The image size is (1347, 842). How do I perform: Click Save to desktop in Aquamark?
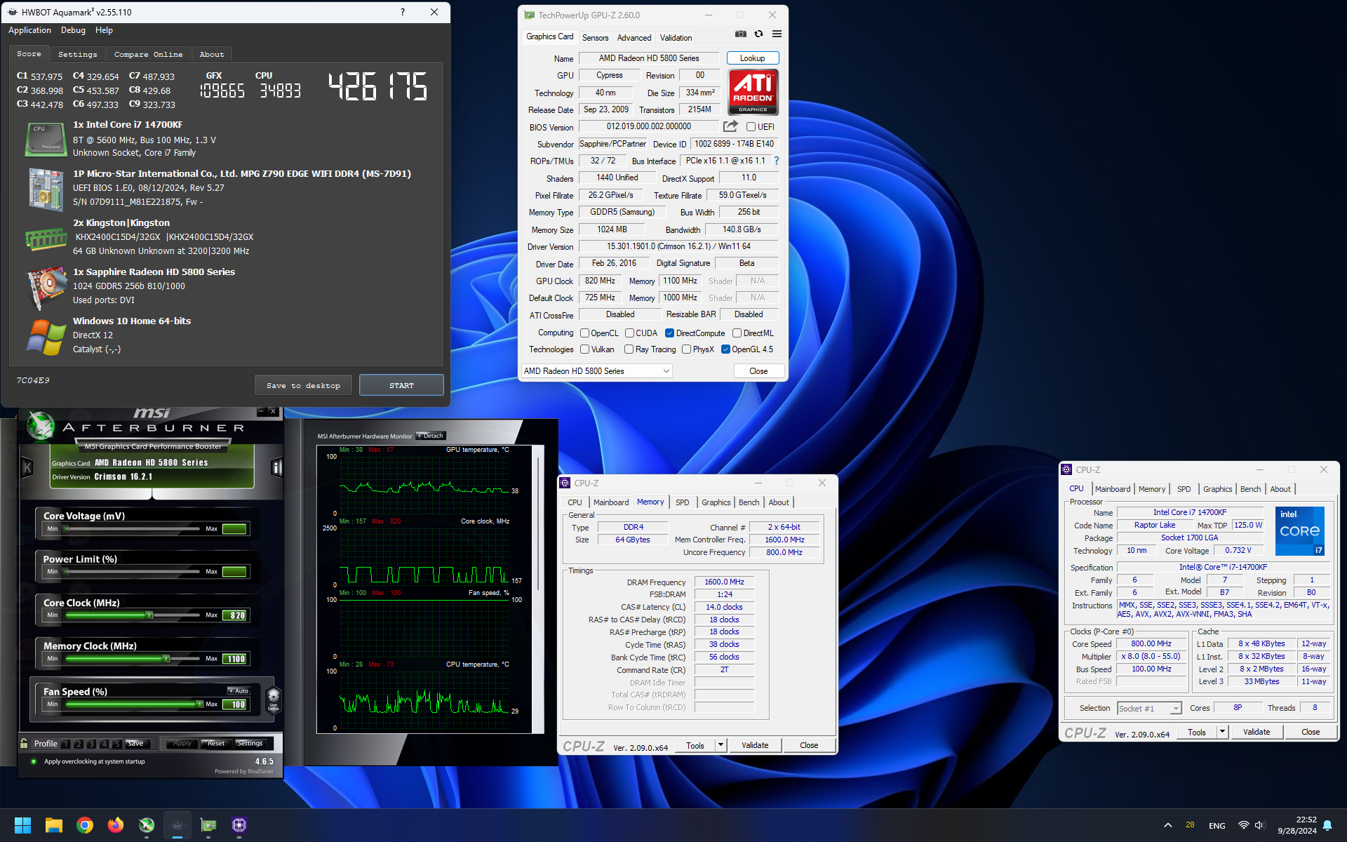(303, 385)
